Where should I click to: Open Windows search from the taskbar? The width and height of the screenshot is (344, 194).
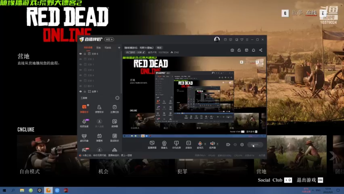(13, 190)
